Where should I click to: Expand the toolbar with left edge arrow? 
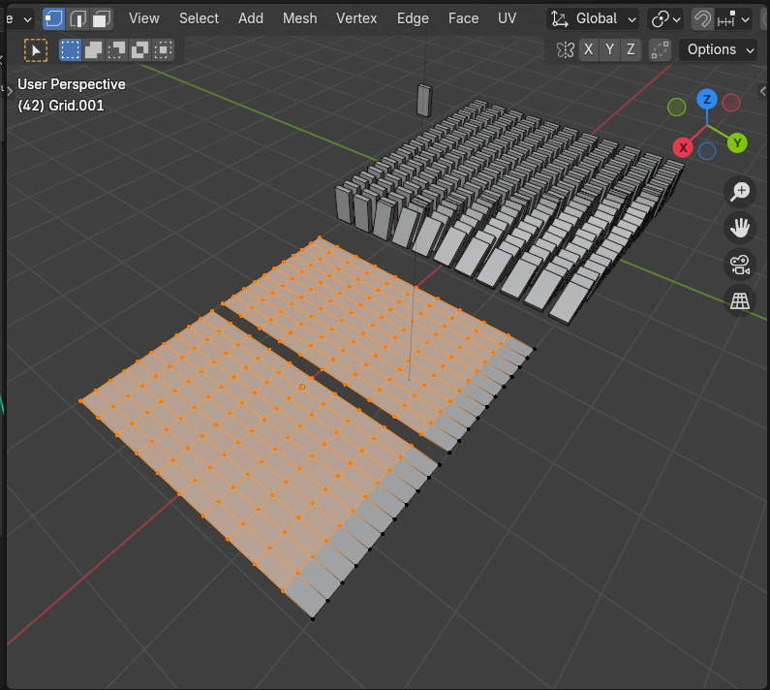pos(9,90)
